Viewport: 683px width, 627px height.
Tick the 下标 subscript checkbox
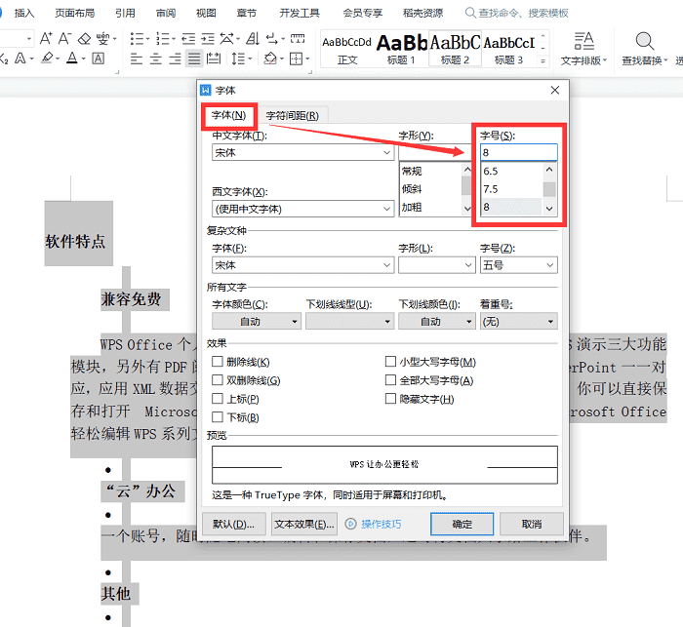218,417
